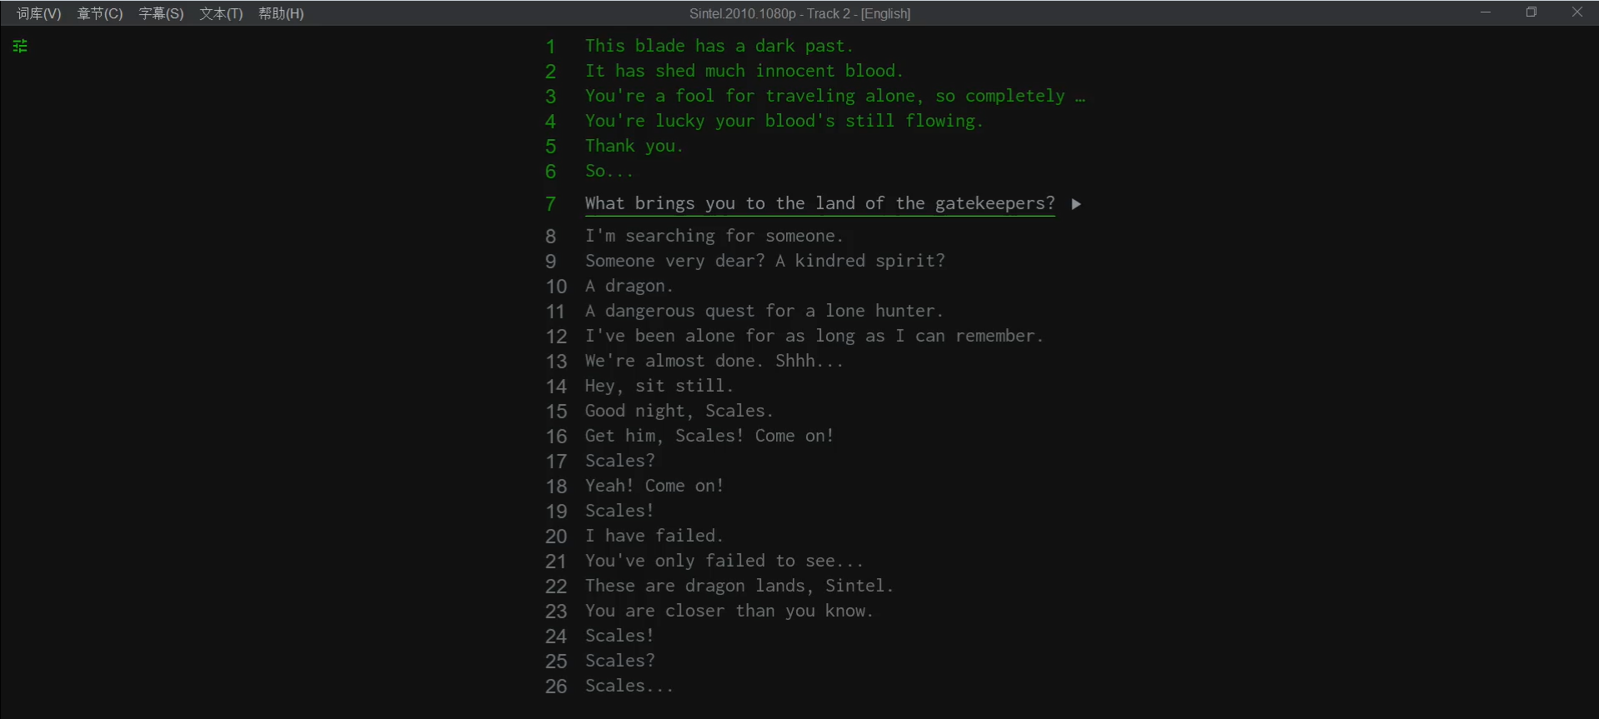Image resolution: width=1599 pixels, height=719 pixels.
Task: Play the current subtitle line 7
Action: [1076, 204]
